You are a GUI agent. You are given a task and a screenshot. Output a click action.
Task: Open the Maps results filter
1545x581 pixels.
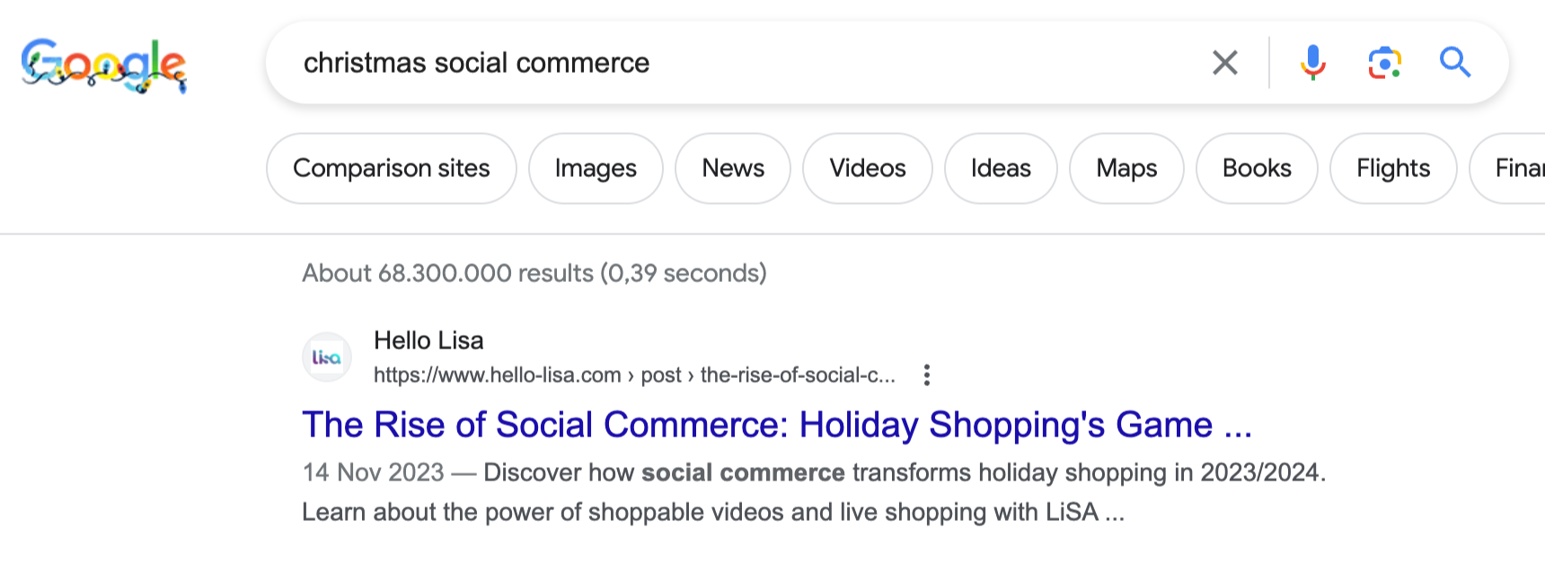pos(1126,169)
